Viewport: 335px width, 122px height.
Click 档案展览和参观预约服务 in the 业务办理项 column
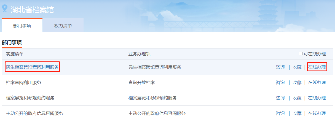pyautogui.click(x=152, y=98)
